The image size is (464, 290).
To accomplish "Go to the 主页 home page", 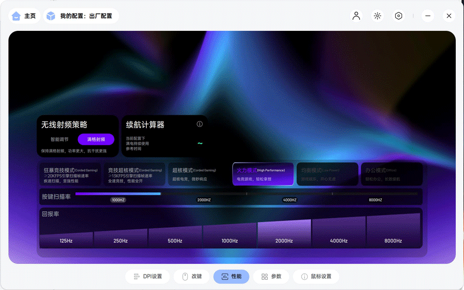I will [x=24, y=16].
